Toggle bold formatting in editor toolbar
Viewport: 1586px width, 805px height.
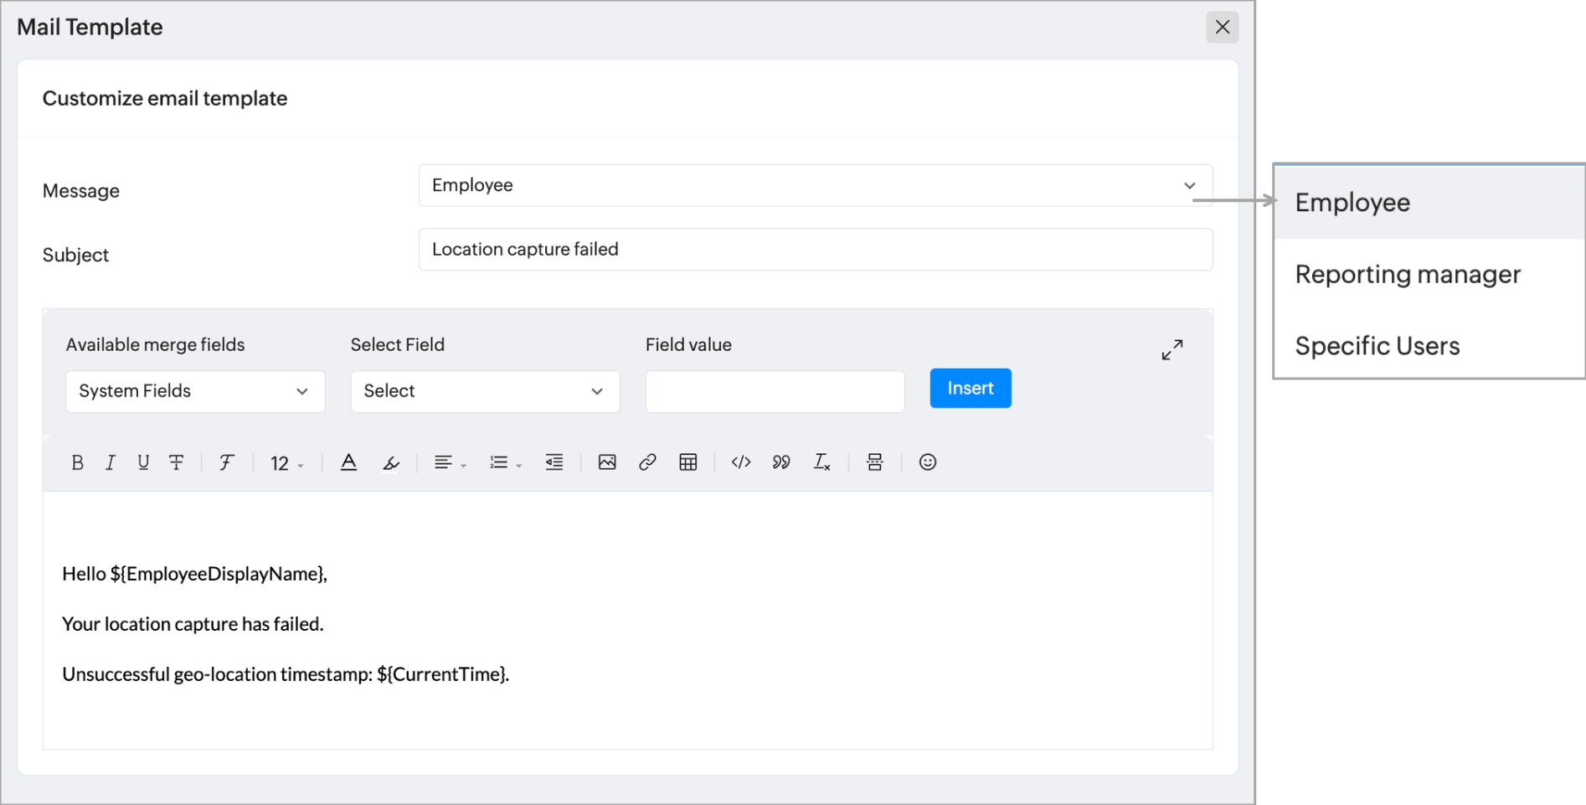(77, 462)
